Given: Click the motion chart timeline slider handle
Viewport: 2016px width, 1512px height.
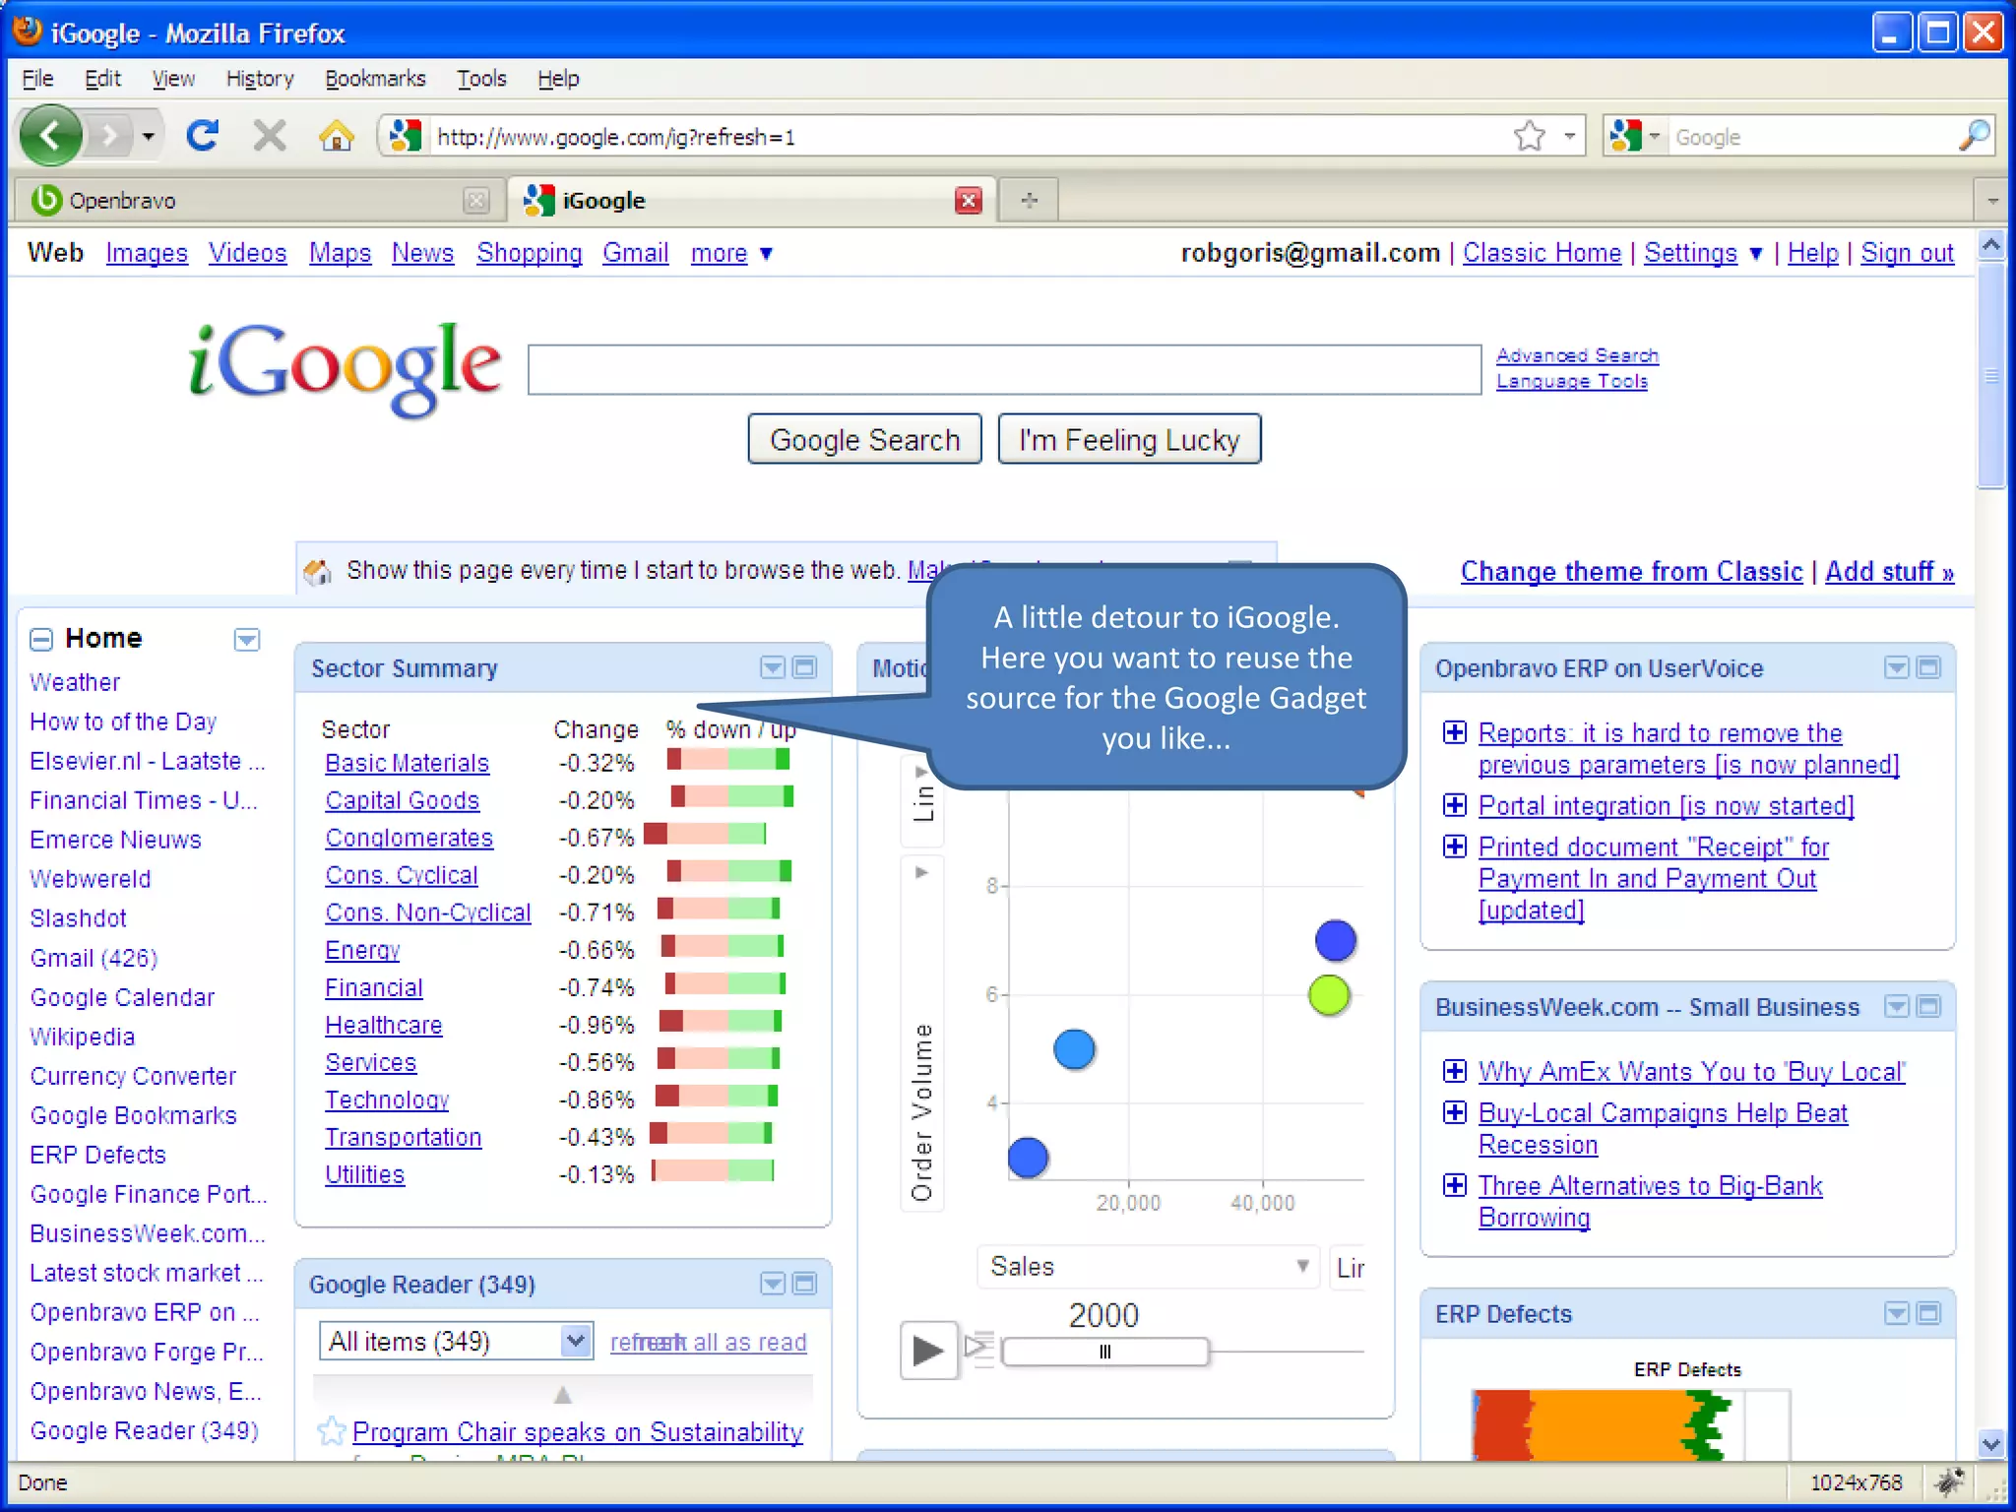Looking at the screenshot, I should (x=1104, y=1352).
